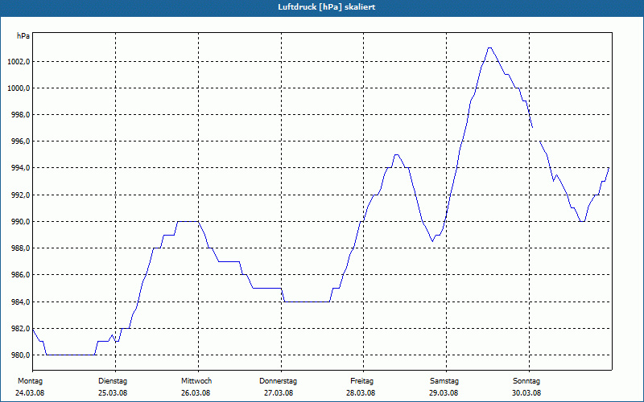This screenshot has height=402, width=644.
Task: Click the 984,0 flat segment after Donnerstag
Action: tap(307, 302)
